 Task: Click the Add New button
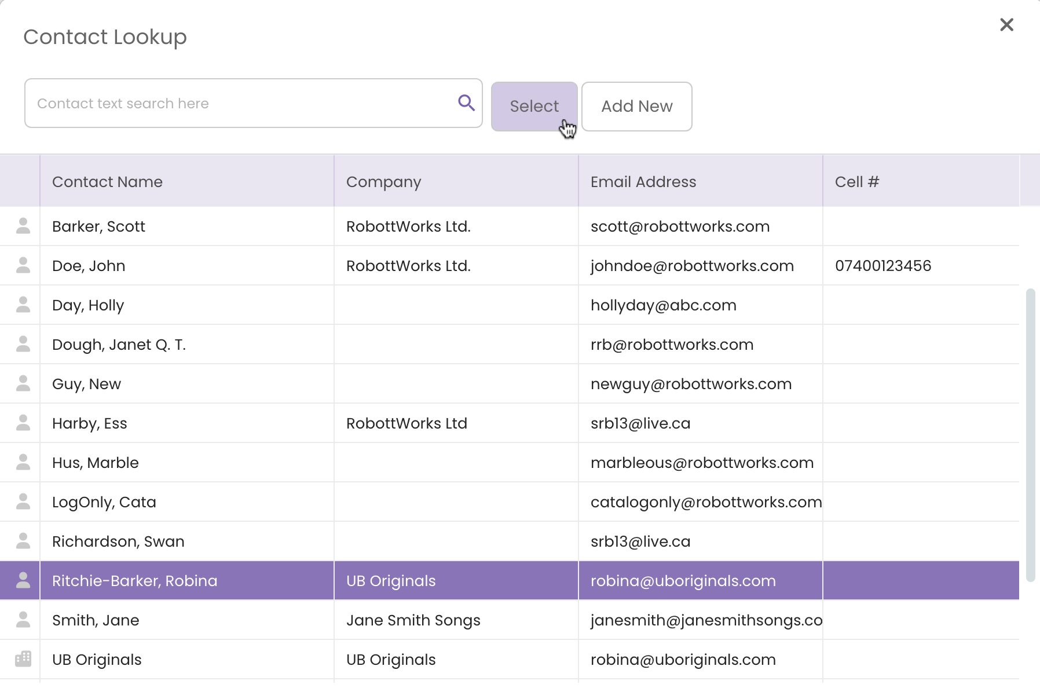coord(636,107)
